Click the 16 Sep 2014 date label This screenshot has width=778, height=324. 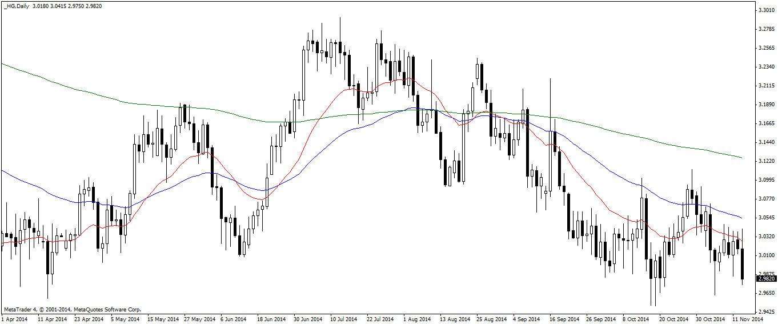pos(564,319)
